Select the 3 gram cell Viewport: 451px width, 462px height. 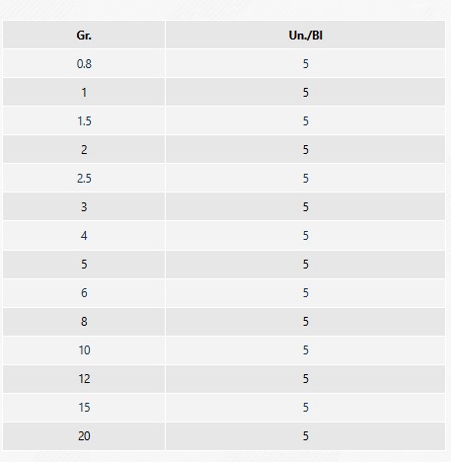point(84,206)
